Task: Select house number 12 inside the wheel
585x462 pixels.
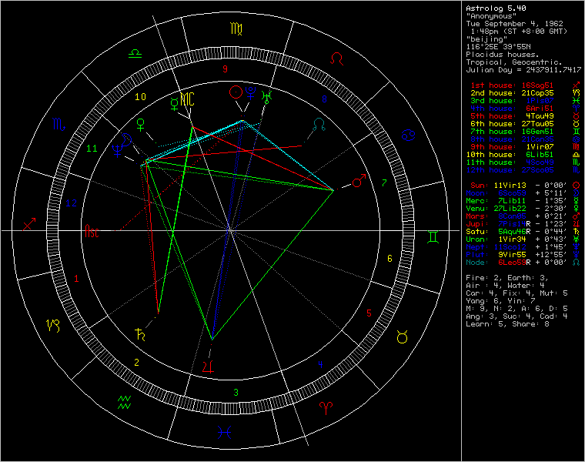Action: [71, 203]
